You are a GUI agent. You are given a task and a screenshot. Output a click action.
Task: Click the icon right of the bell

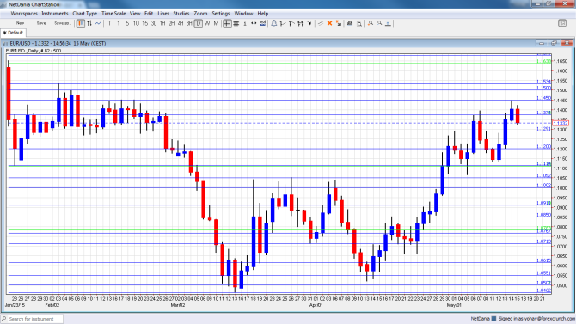(x=283, y=23)
